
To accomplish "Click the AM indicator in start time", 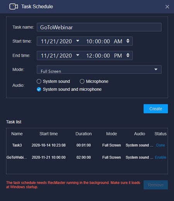I will tap(118, 41).
